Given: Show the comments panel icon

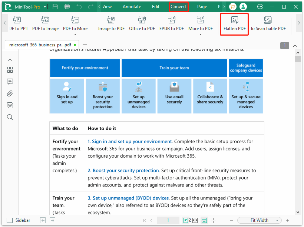Looking at the screenshot, I should [x=10, y=82].
